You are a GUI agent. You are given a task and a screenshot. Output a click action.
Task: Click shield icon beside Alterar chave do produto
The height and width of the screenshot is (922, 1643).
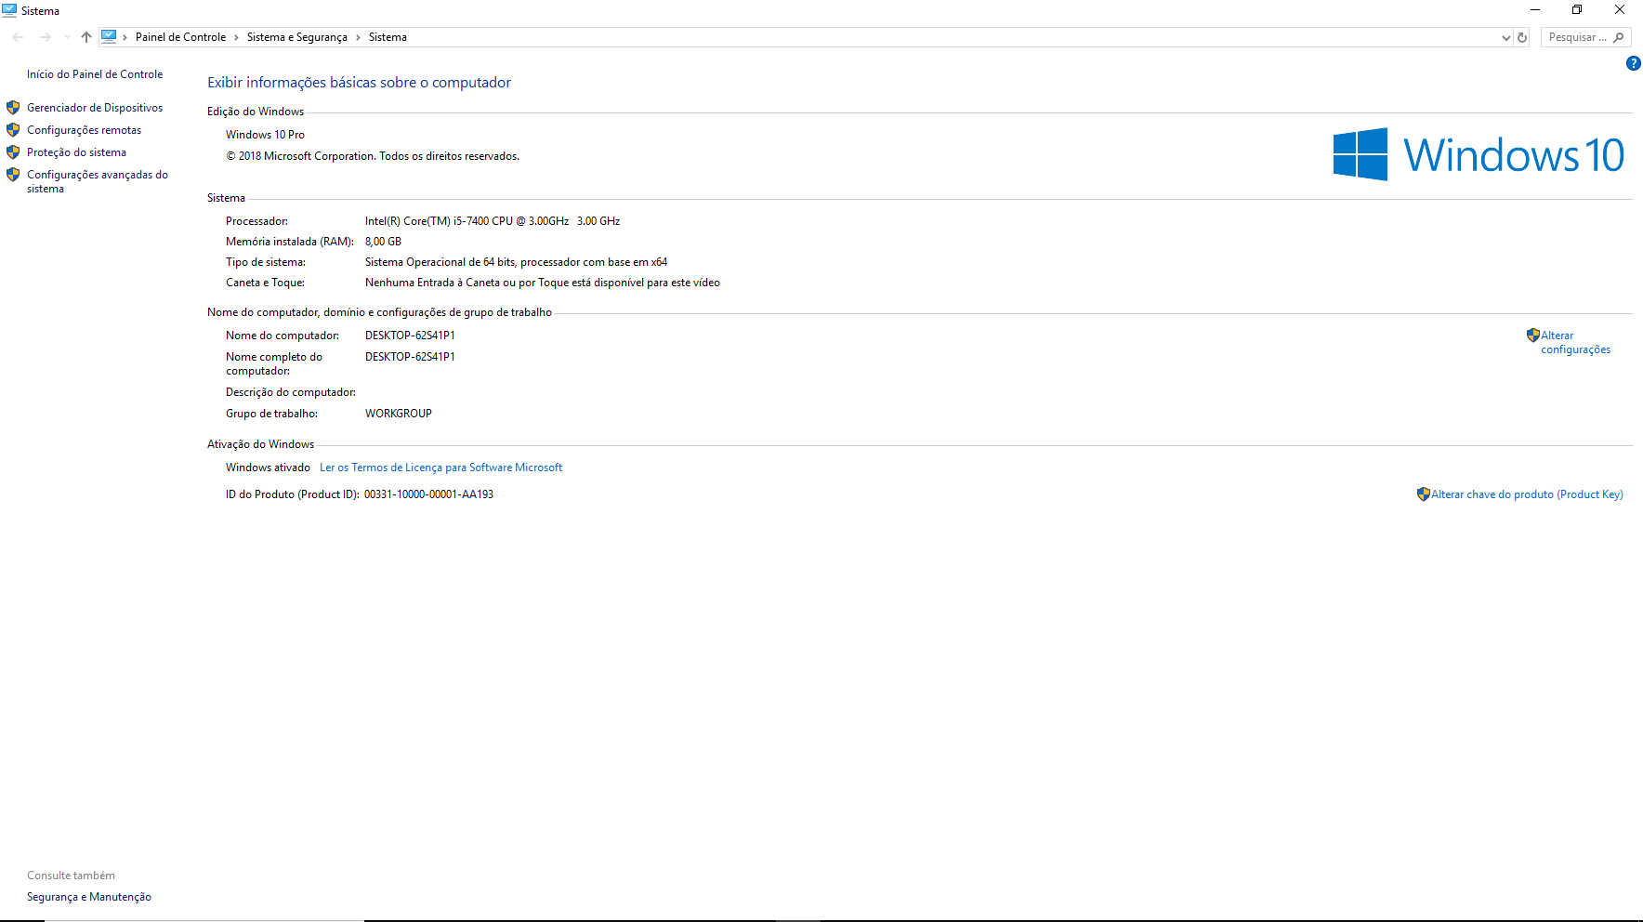pyautogui.click(x=1424, y=494)
